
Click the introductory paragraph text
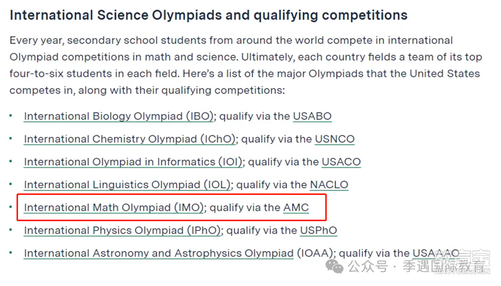pos(246,65)
